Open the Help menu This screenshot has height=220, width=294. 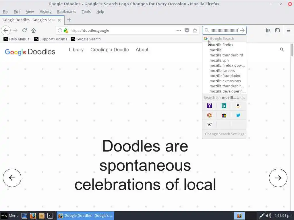[x=100, y=11]
